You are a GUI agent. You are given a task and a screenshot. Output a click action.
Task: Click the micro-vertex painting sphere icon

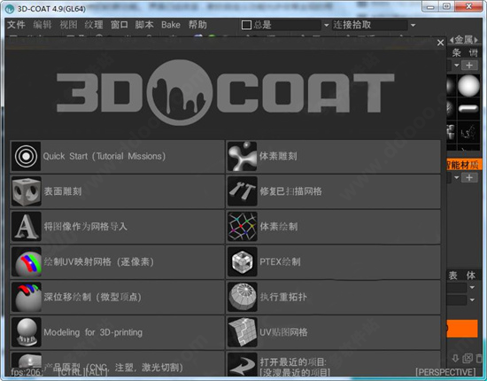(26, 297)
